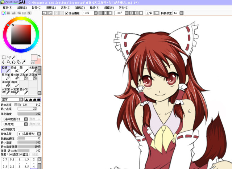
Task: Click the undo arrow button
Action: (x=45, y=13)
